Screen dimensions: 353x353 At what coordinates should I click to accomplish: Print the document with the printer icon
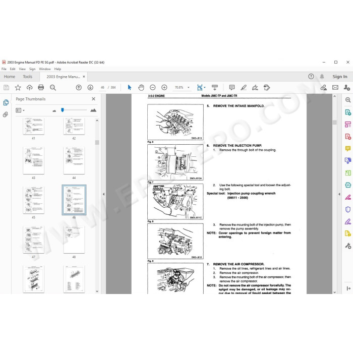(41, 87)
